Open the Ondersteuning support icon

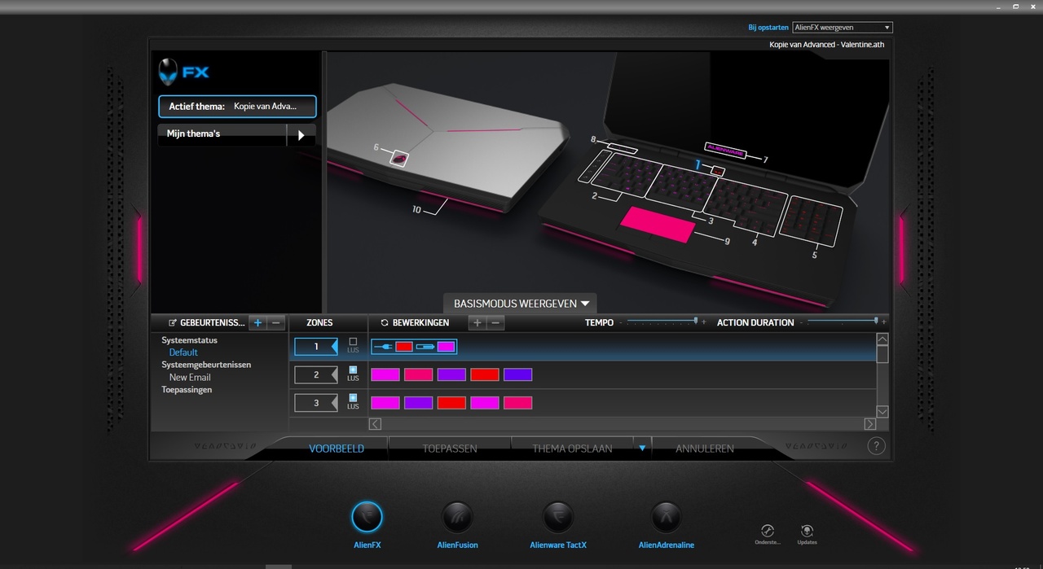[x=767, y=532]
